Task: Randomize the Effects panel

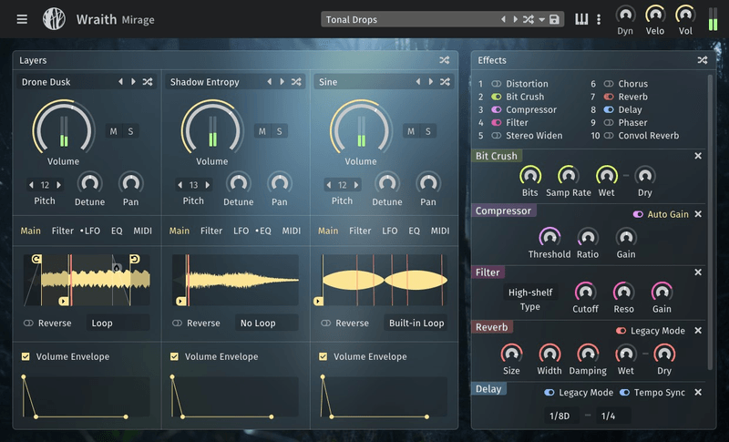Action: point(703,60)
